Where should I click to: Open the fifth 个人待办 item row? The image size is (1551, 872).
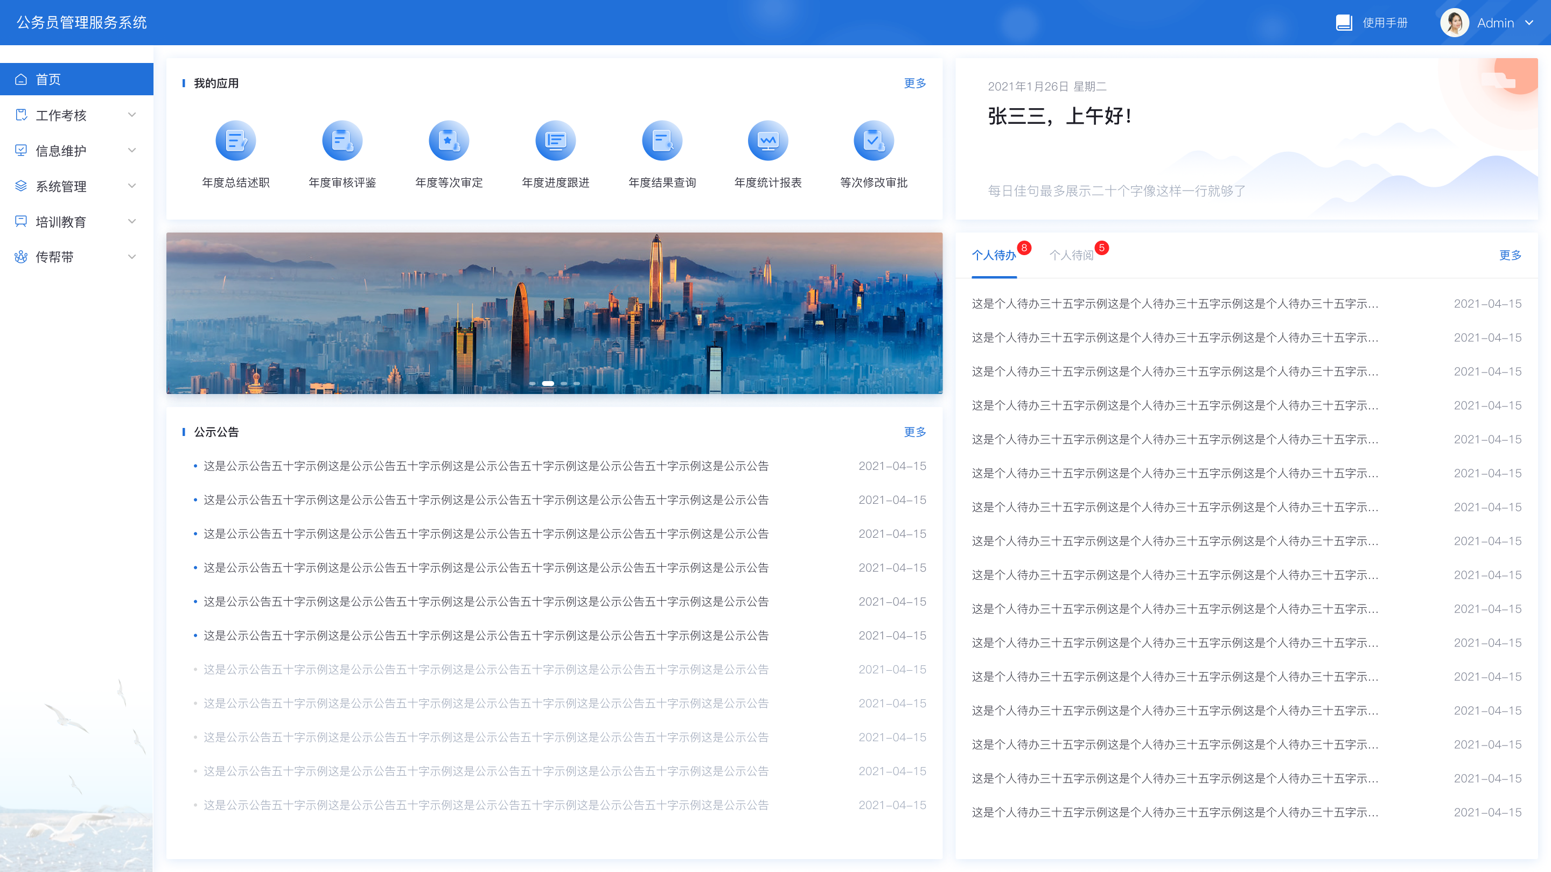[x=1246, y=439]
